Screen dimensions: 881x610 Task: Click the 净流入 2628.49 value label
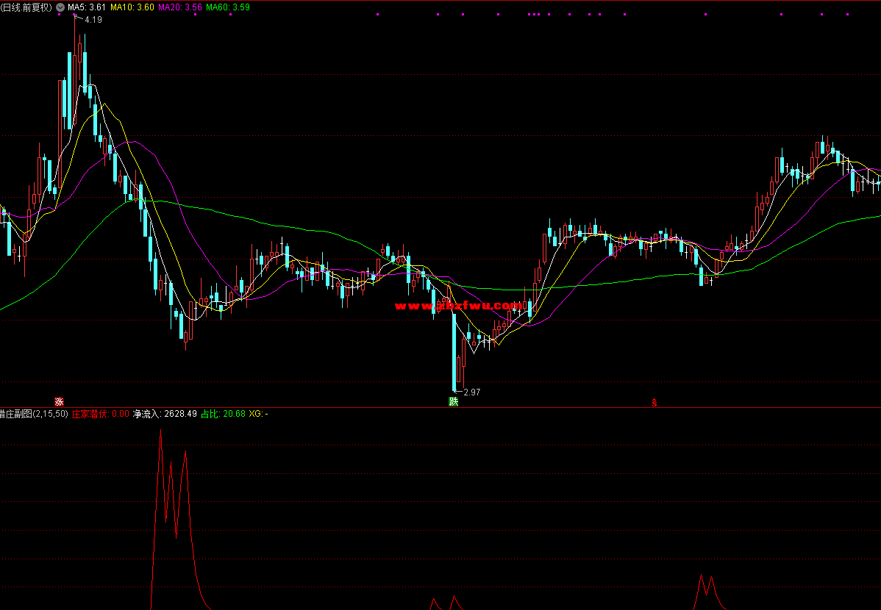[x=165, y=415]
